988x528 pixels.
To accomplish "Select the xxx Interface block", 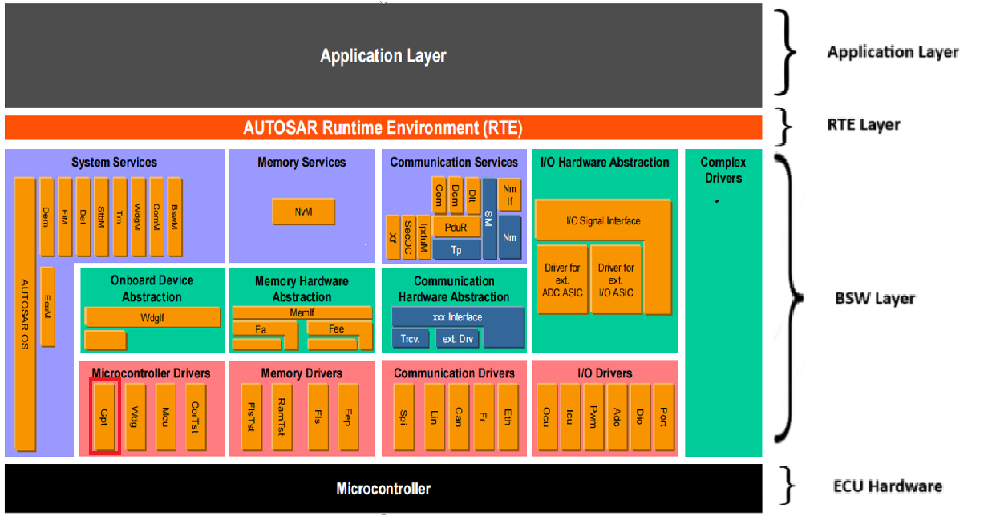I will click(457, 317).
